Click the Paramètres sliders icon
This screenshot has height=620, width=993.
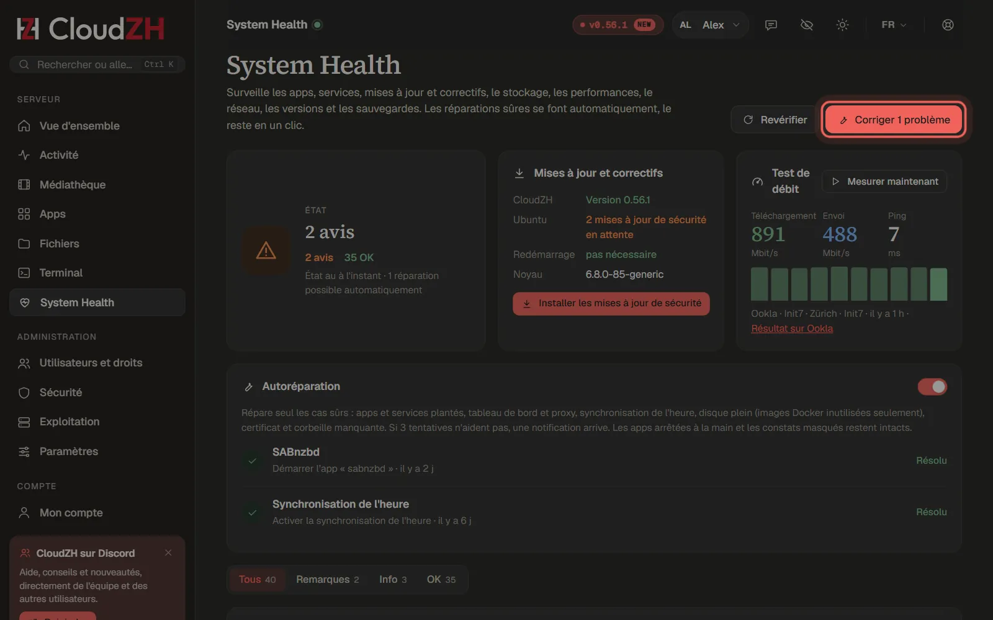point(24,451)
